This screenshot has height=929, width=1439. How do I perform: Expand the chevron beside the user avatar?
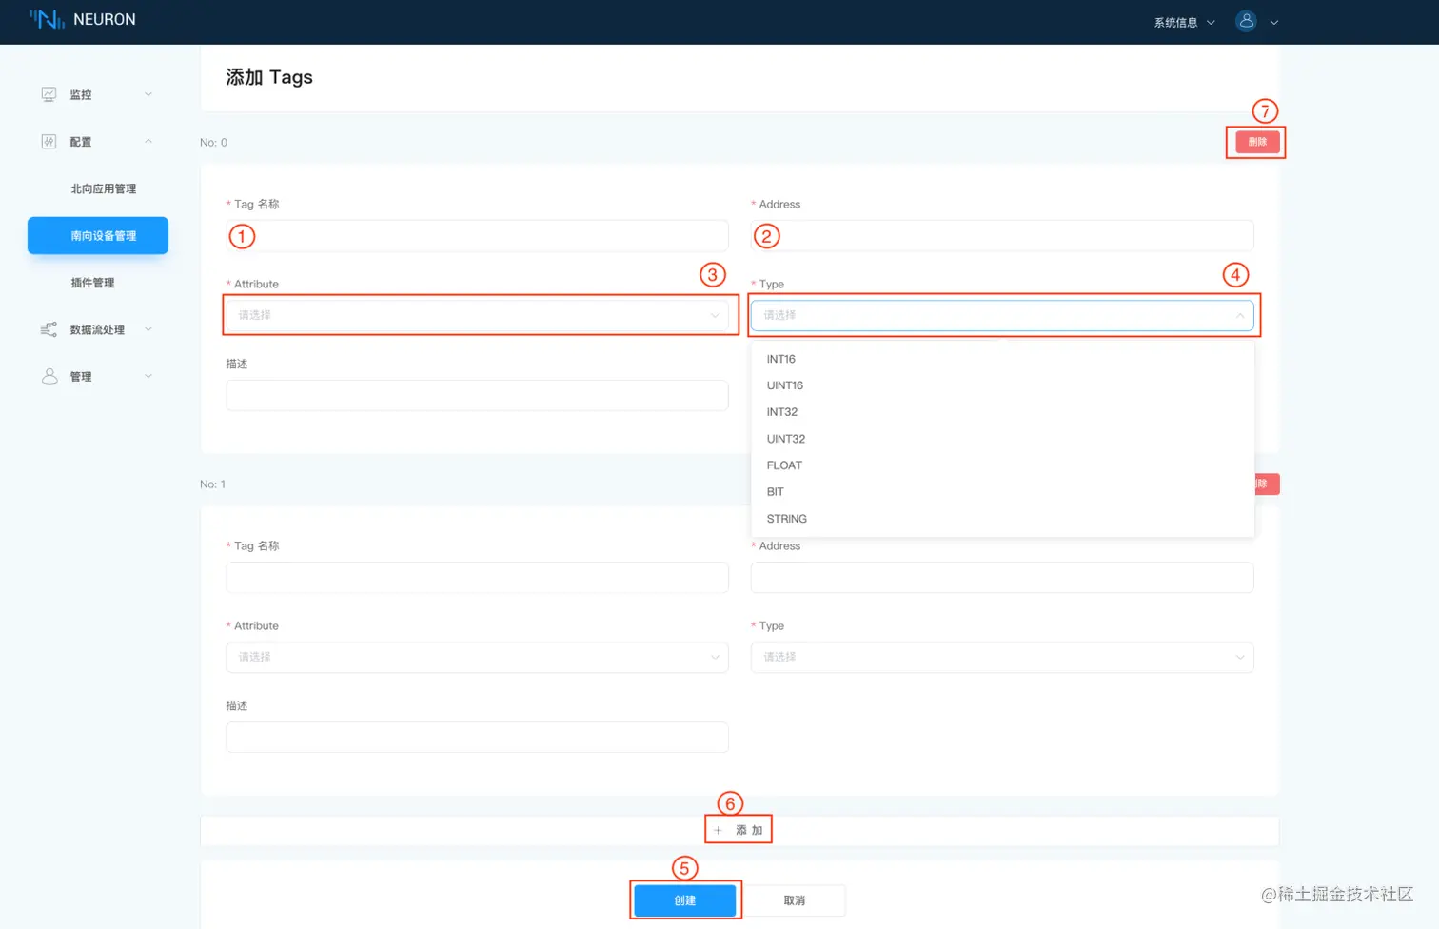click(x=1274, y=22)
